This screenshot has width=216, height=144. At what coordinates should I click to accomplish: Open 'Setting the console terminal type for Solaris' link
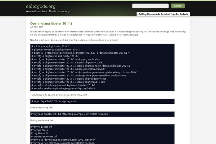[x=163, y=14]
